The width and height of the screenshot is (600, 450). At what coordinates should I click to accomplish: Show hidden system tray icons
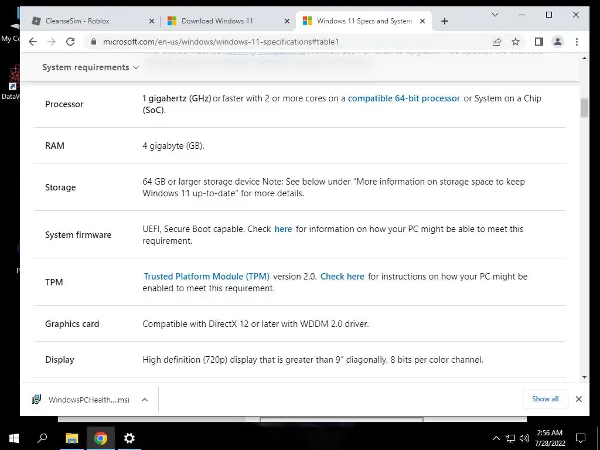click(496, 438)
